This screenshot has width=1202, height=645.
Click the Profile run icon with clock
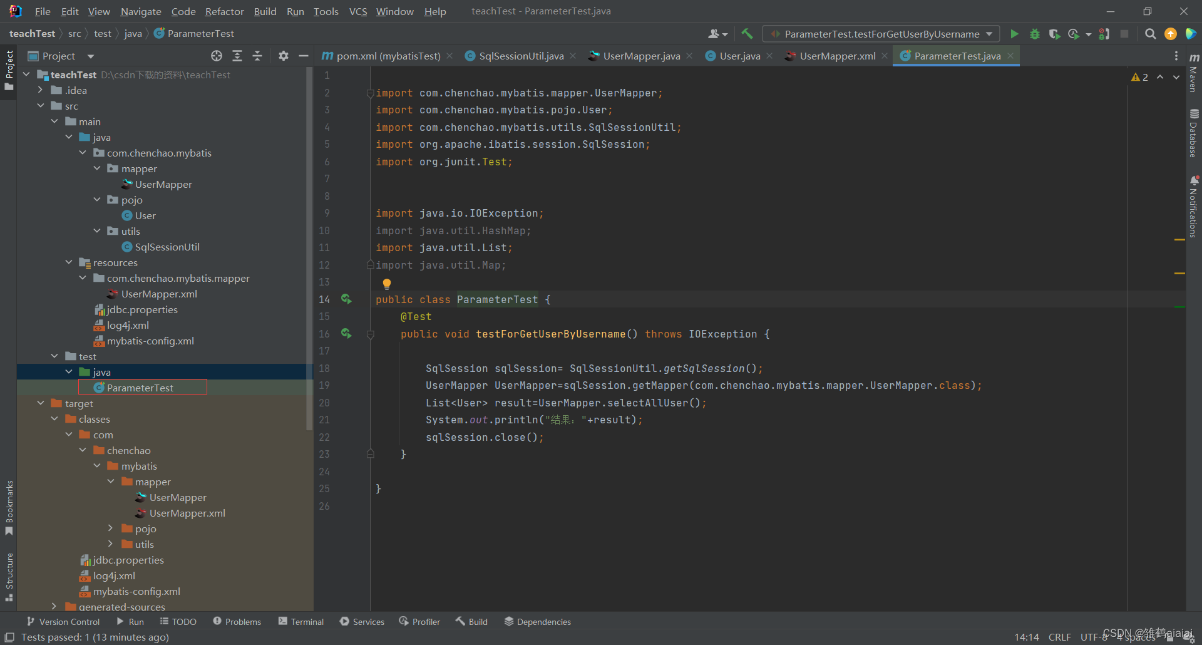[x=1074, y=34]
